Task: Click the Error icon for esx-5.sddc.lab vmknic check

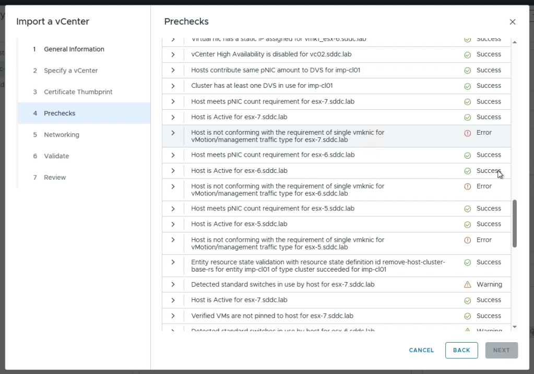Action: point(467,240)
